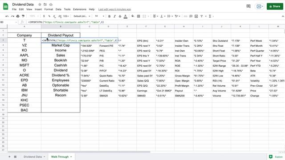Select the cell containing MSFT
The height and width of the screenshot is (160, 285).
point(24,65)
